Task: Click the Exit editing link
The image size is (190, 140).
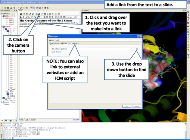Action: click(76, 120)
